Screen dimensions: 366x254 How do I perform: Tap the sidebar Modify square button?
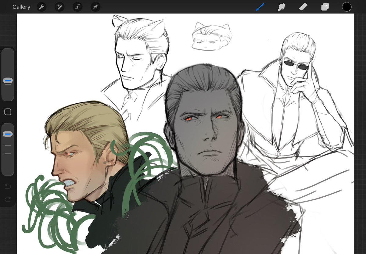click(8, 112)
